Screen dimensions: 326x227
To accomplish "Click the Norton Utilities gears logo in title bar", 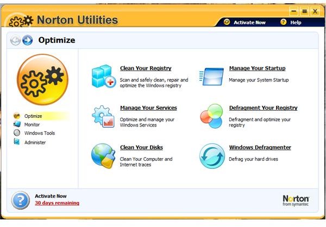I will pyautogui.click(x=21, y=21).
